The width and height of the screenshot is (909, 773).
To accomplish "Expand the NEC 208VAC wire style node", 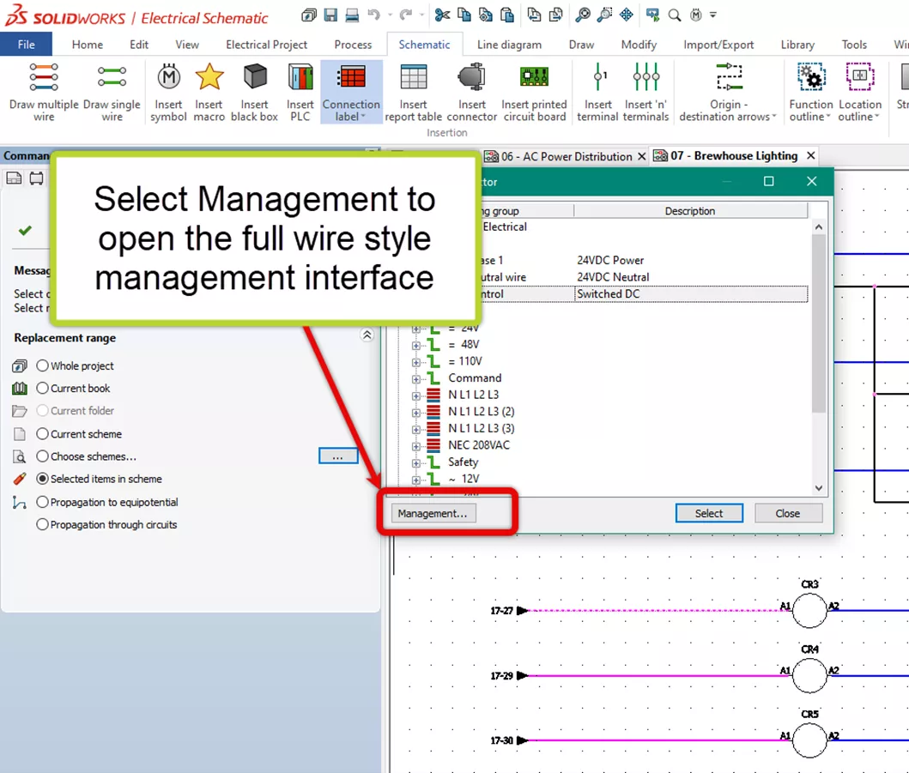I will pos(416,444).
